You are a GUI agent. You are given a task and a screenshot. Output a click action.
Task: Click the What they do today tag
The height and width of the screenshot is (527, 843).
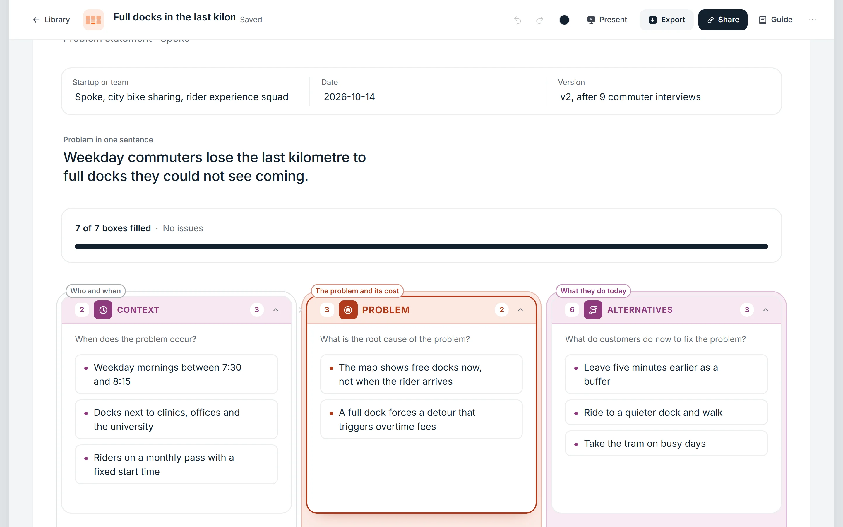coord(593,291)
